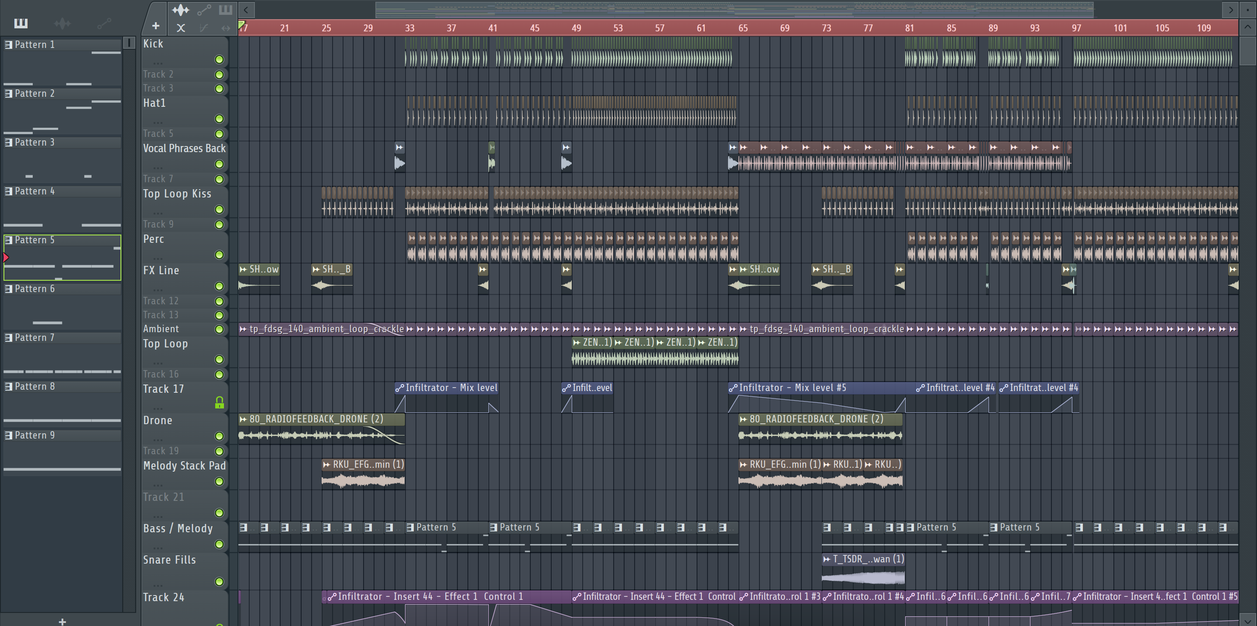Click bar 49 on the timeline ruler
Viewport: 1257px width, 626px height.
pos(576,28)
